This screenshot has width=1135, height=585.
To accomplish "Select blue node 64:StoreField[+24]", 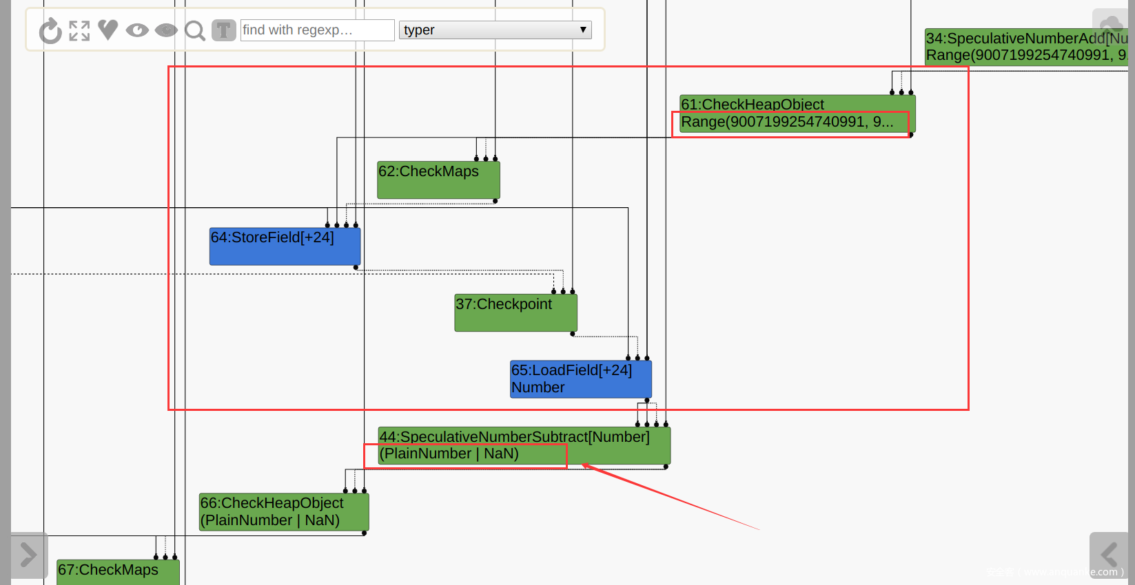I will [x=285, y=246].
